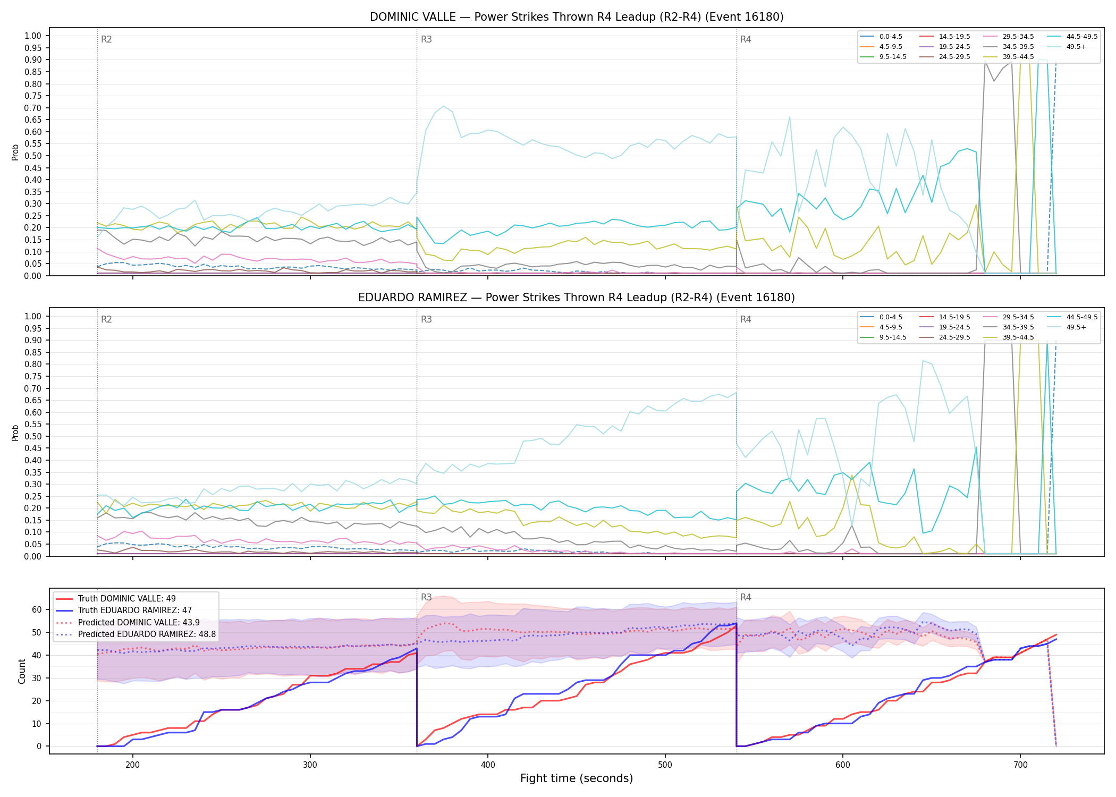Select the 39.5-44.5 legend entry in the Eduardo Ramirez chart
1116x797 pixels.
(1009, 337)
